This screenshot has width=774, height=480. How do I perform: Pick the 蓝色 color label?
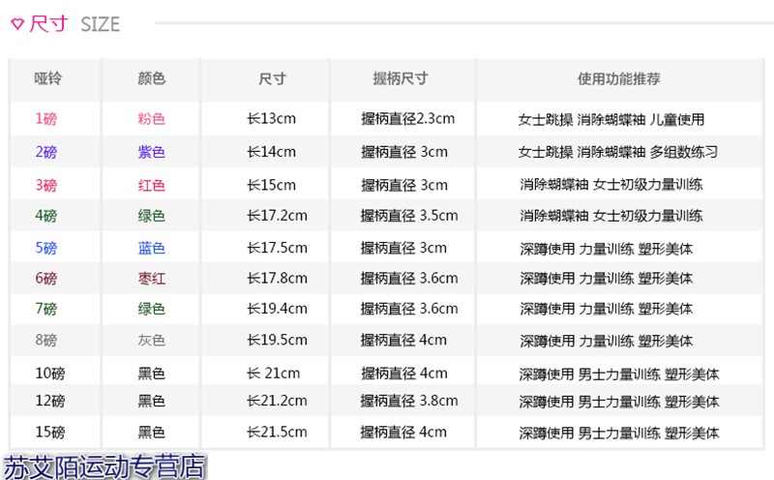click(x=152, y=249)
